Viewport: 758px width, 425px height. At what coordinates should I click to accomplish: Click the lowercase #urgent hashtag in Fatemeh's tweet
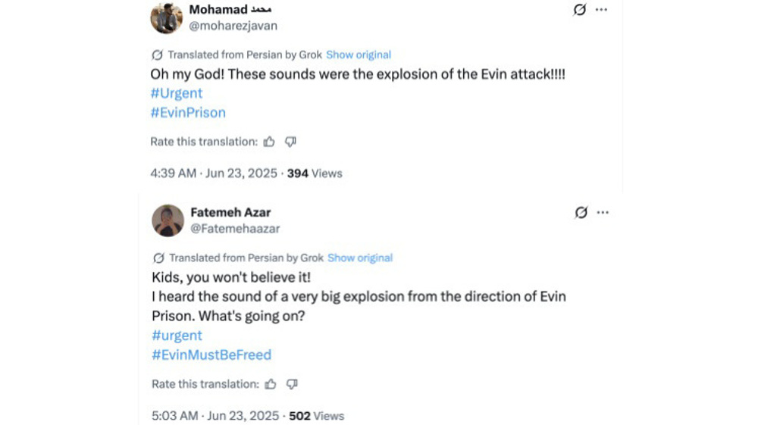[x=177, y=336]
